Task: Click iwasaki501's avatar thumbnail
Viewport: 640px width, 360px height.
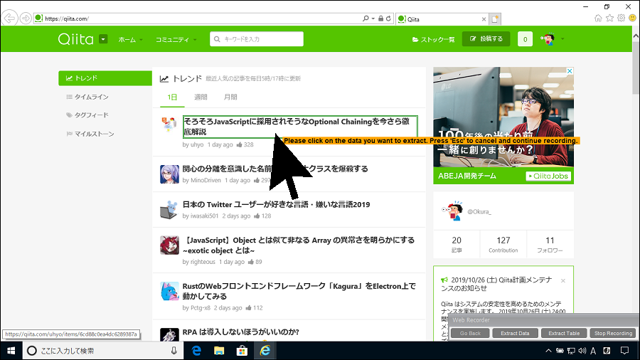Action: point(169,210)
